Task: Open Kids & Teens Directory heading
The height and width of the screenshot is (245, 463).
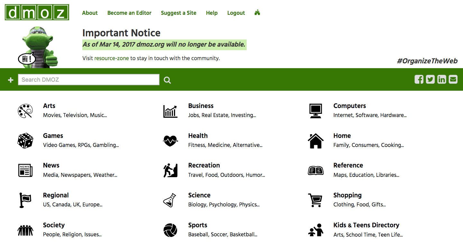Action: click(366, 225)
